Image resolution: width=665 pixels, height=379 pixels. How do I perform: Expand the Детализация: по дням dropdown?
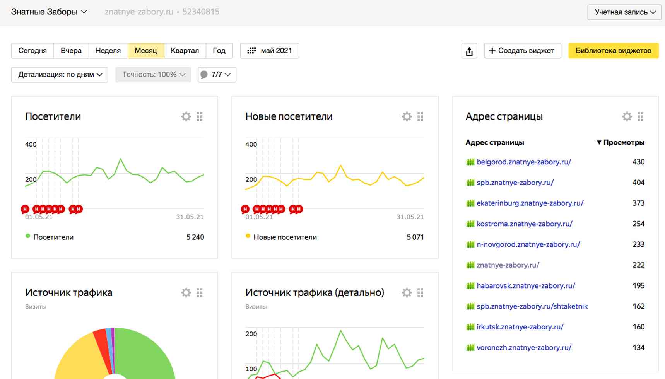[x=60, y=75]
